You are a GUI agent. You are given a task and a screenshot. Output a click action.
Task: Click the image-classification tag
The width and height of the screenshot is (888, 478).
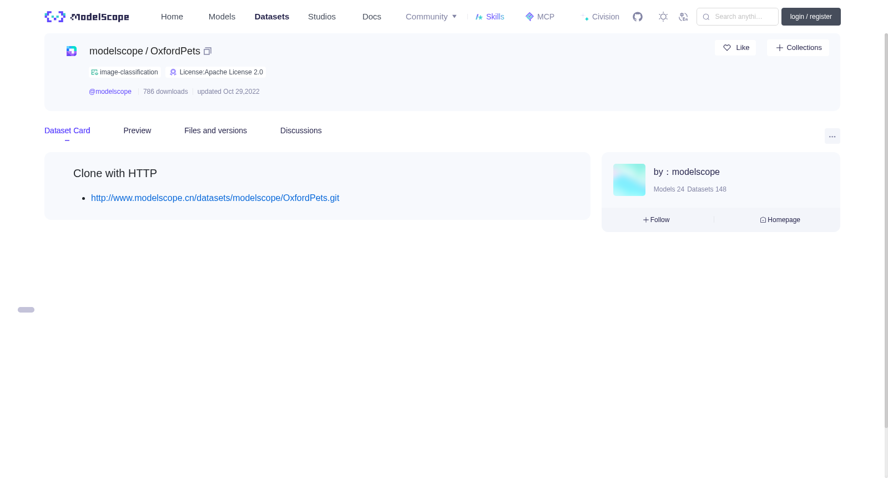124,72
